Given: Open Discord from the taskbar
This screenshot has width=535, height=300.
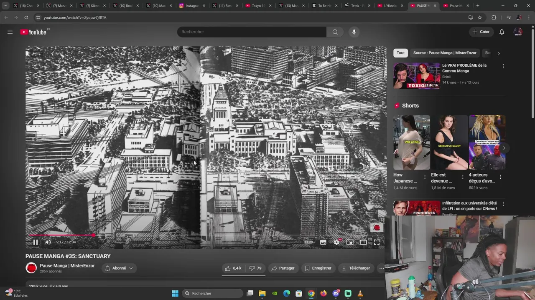Looking at the screenshot, I should point(336,293).
